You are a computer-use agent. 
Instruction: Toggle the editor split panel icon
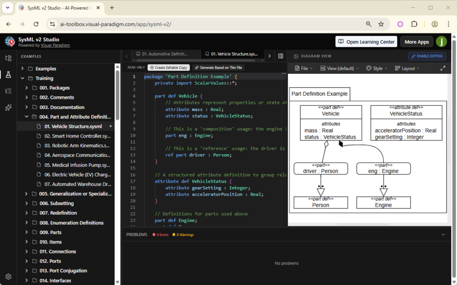(x=281, y=56)
